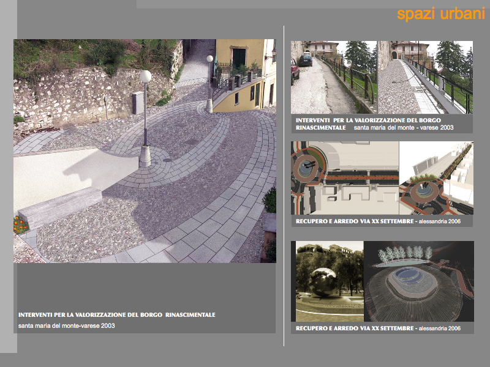The height and width of the screenshot is (367, 490).
Task: Select right caption 'santa maria del monte - varese 2003'
Action: tap(404, 128)
